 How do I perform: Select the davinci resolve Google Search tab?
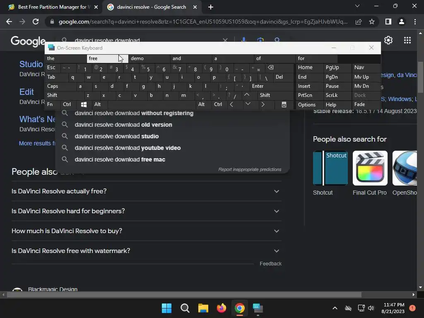click(x=151, y=7)
